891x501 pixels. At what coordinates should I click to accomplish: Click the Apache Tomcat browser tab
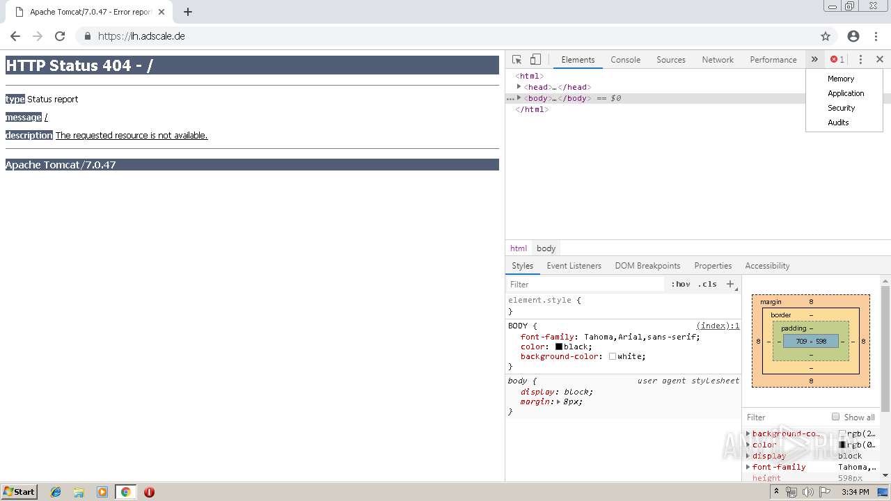[90, 12]
